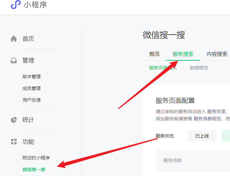Click the 微信搜一搜 page heading
Screen dimensions: 230x176
pos(164,35)
